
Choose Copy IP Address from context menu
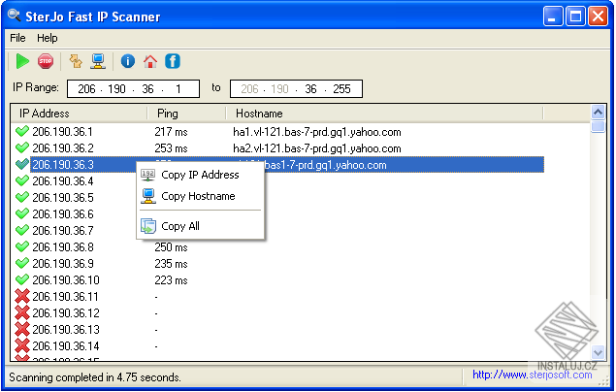[x=200, y=175]
